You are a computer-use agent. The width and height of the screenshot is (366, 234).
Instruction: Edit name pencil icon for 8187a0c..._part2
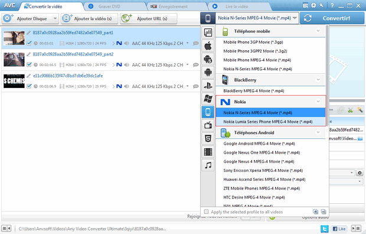(x=29, y=54)
